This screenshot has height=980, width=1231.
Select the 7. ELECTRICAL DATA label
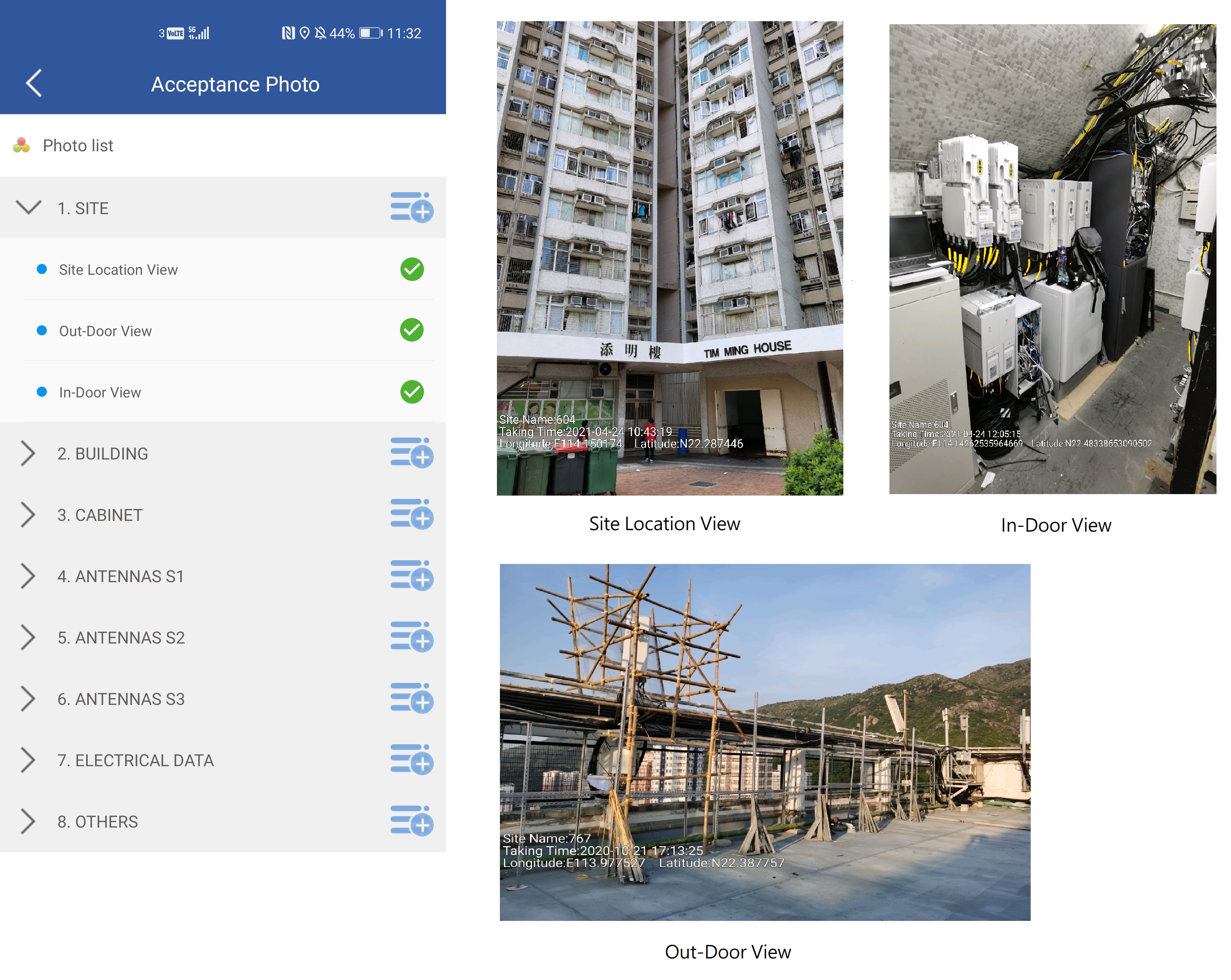point(135,760)
